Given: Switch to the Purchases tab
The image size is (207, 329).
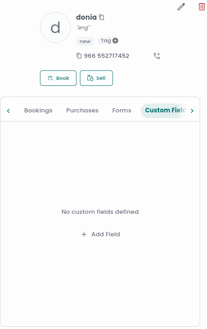Looking at the screenshot, I should (82, 111).
